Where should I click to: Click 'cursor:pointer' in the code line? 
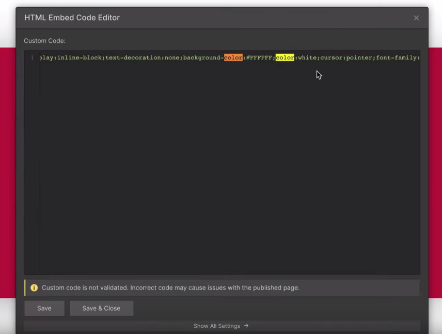click(346, 57)
